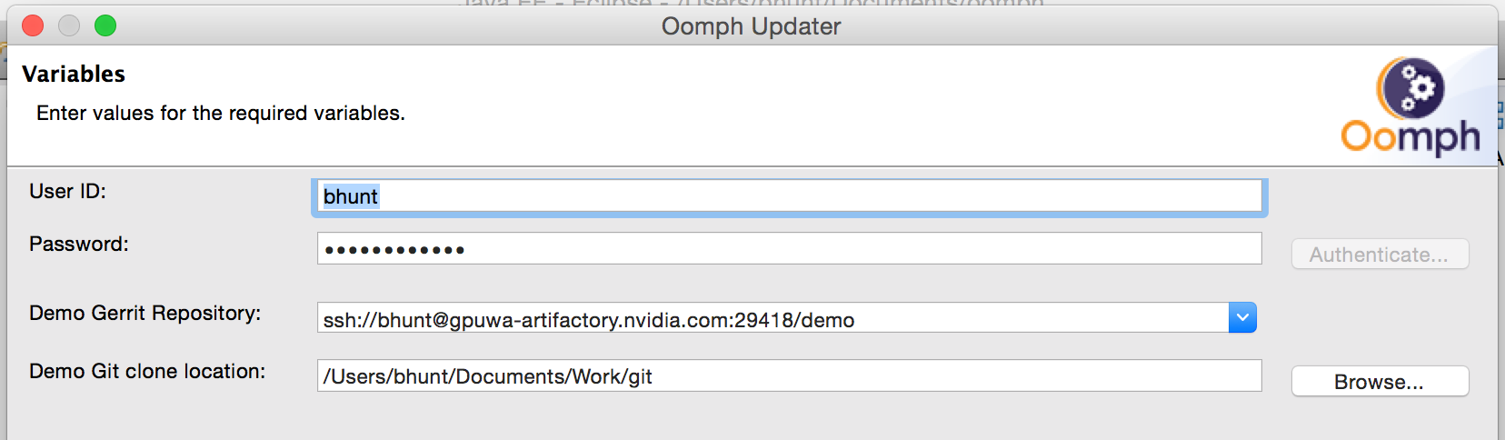Click the 'Enter values for the required variables' text
The height and width of the screenshot is (440, 1505).
(221, 113)
